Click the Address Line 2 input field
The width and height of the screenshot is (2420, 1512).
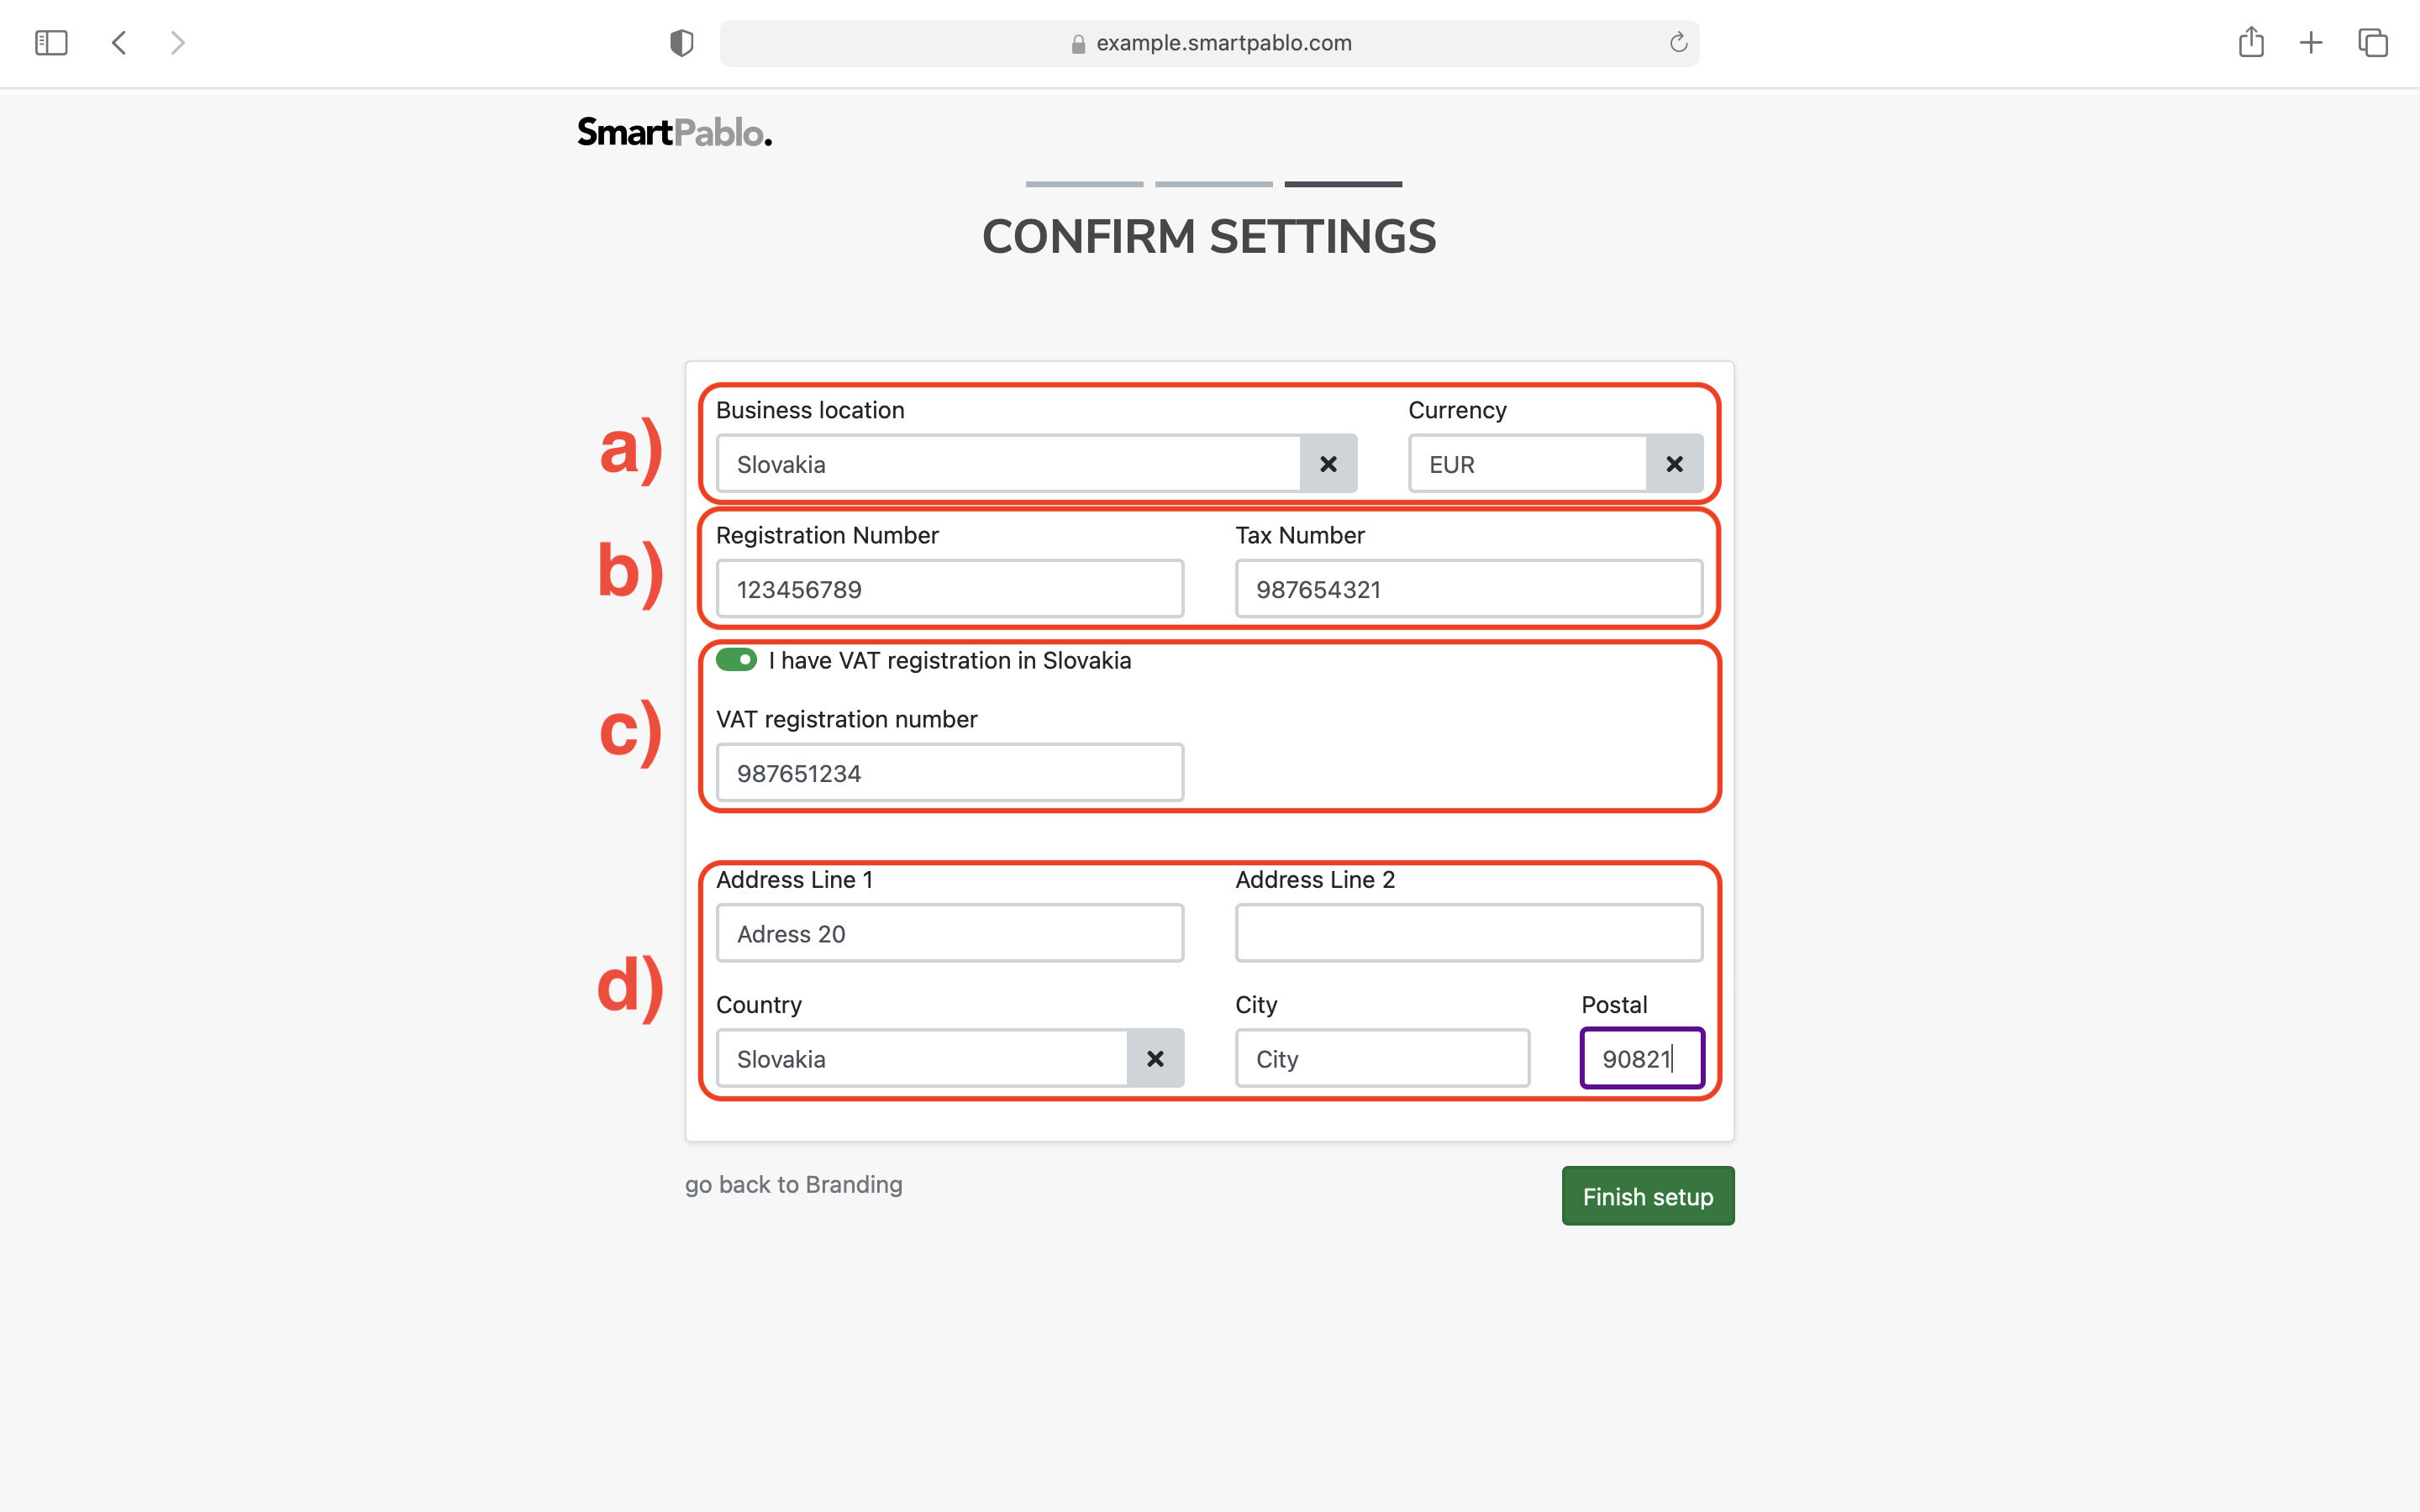click(1469, 932)
